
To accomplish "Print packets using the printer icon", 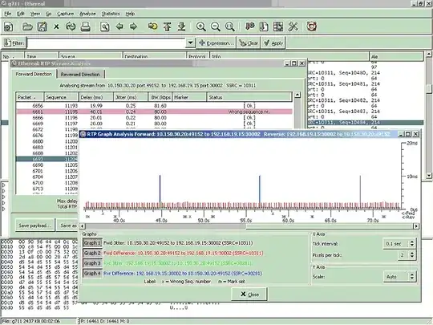I will point(85,26).
